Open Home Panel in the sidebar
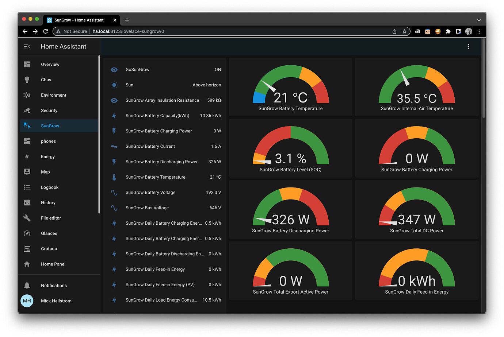Viewport: 504px width, 337px height. [58, 264]
